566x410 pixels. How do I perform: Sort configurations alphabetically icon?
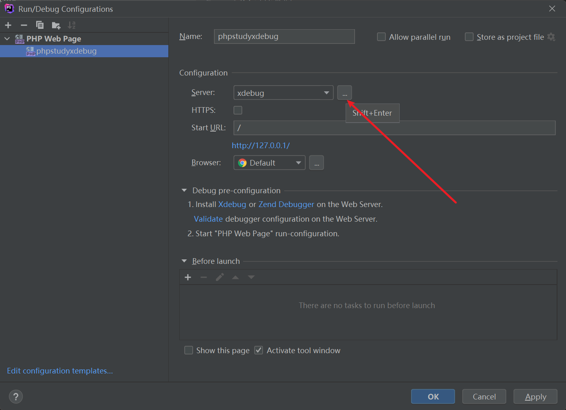72,25
